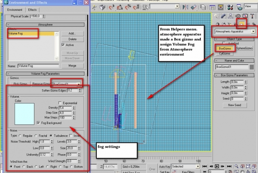The image size is (258, 173).
Task: Click the Align tool icon
Action: [x=193, y=7]
